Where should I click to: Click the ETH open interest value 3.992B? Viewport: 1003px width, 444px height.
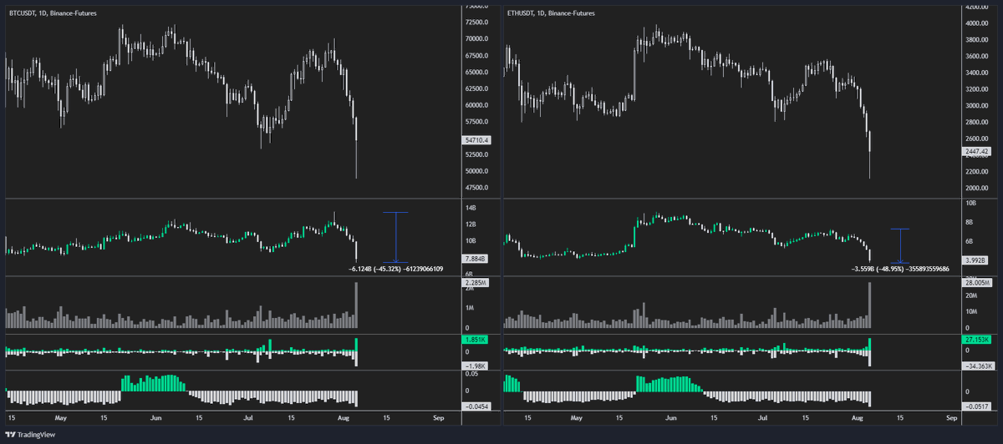(975, 259)
